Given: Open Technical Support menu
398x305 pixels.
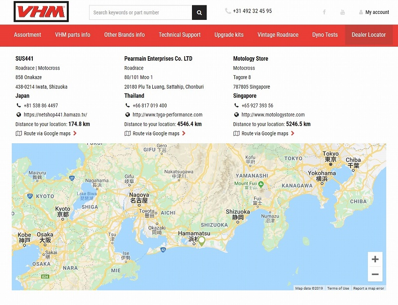Looking at the screenshot, I should tap(180, 35).
